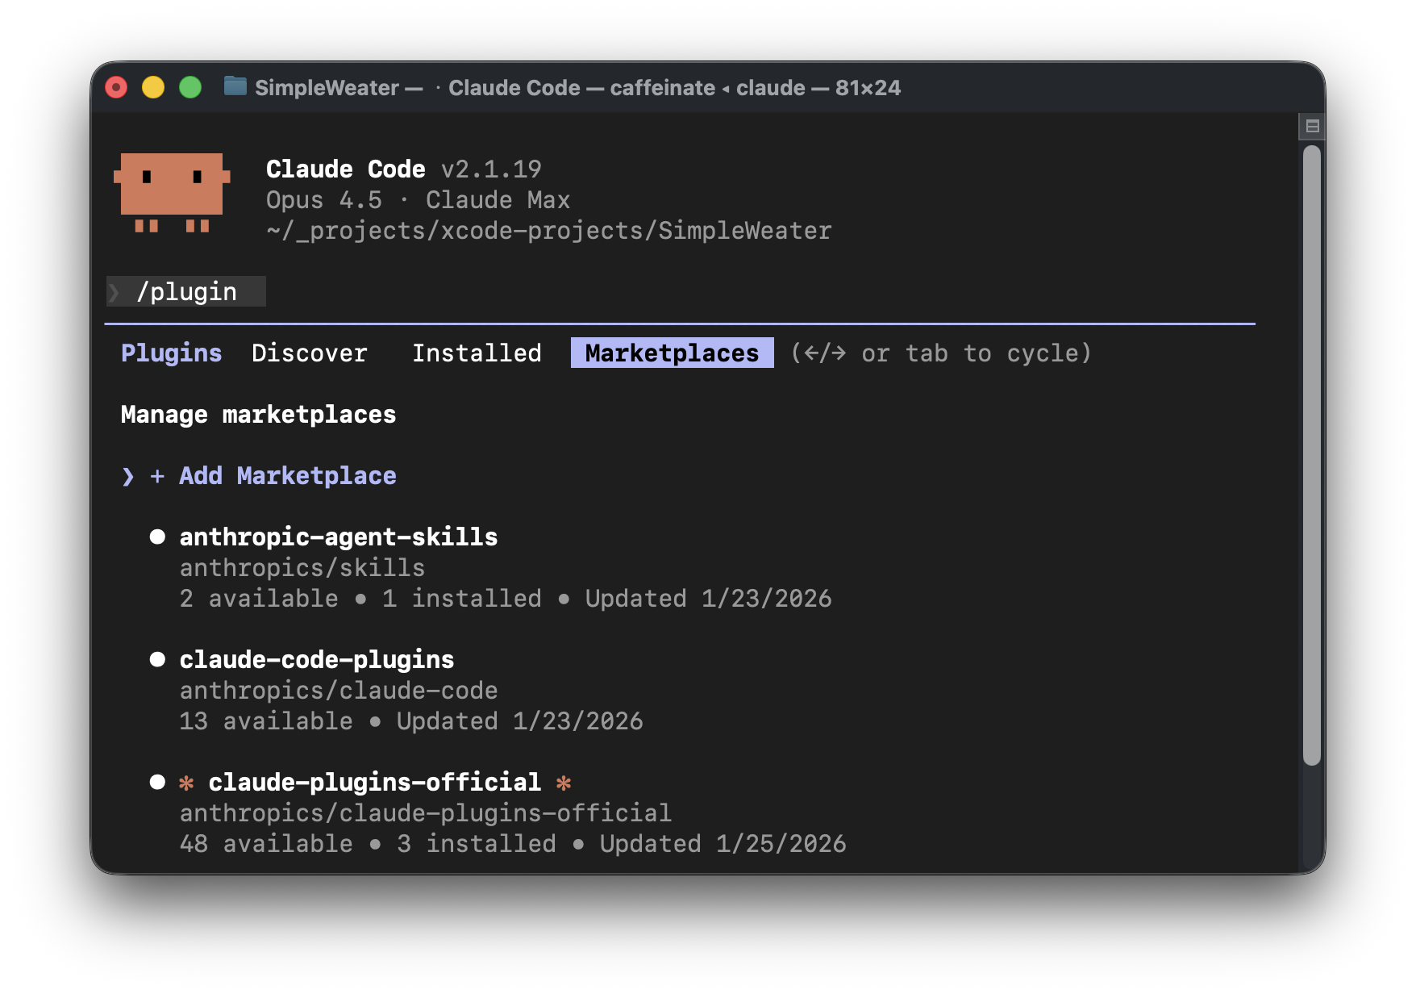Switch to the Discover tab

pos(310,353)
